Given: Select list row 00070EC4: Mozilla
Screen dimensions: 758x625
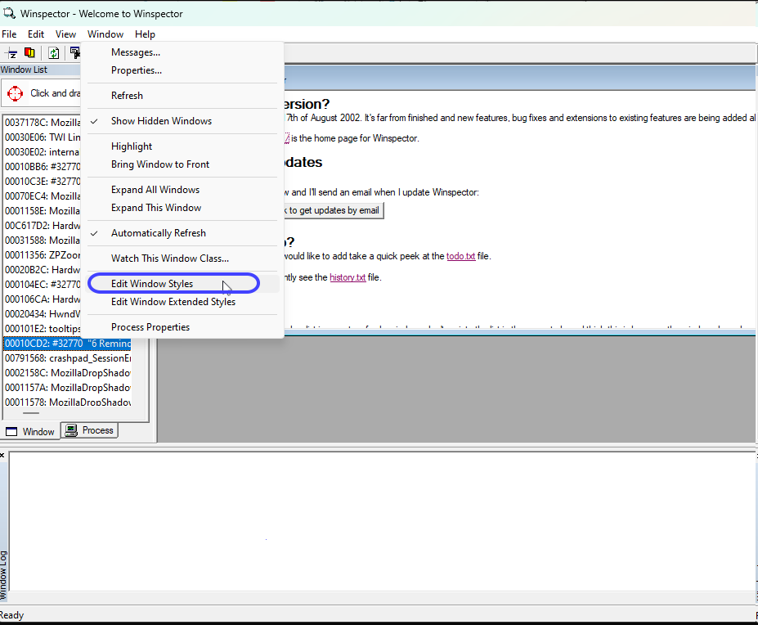Looking at the screenshot, I should click(43, 196).
